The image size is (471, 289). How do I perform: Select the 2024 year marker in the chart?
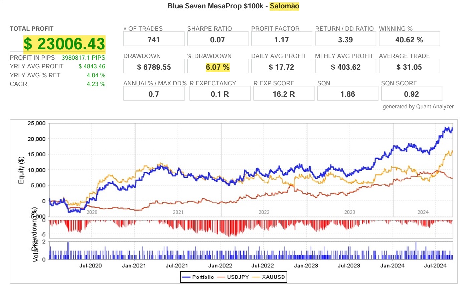(423, 212)
